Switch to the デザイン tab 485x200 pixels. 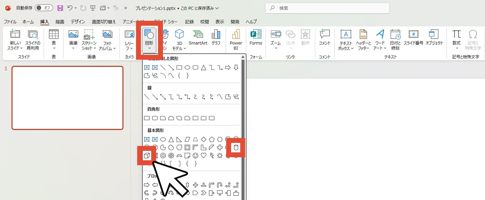pyautogui.click(x=78, y=22)
